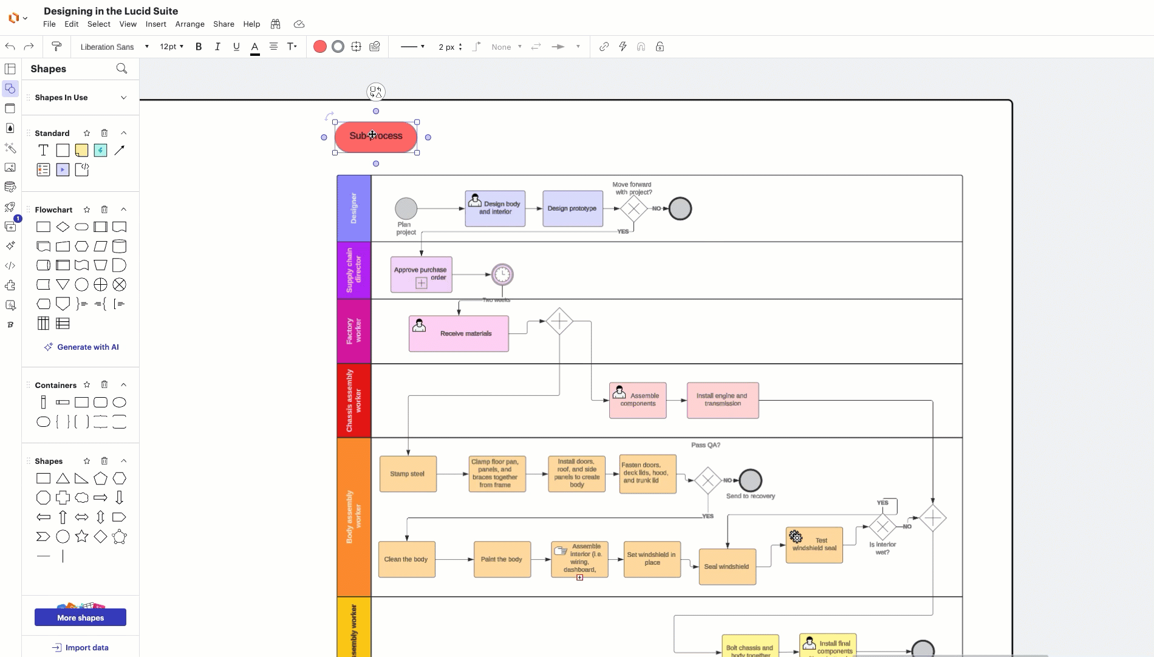Viewport: 1154px width, 657px height.
Task: Open the text color picker
Action: [255, 47]
